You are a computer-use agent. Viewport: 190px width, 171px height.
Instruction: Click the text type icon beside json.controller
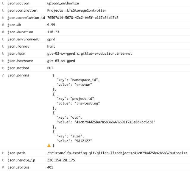click(x=3, y=10)
